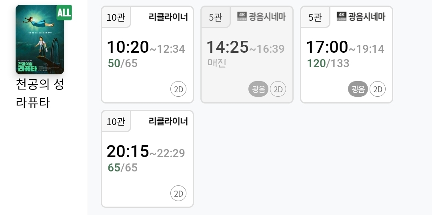
Task: Click the movie title 천공의 성 라퓨타
Action: click(40, 94)
